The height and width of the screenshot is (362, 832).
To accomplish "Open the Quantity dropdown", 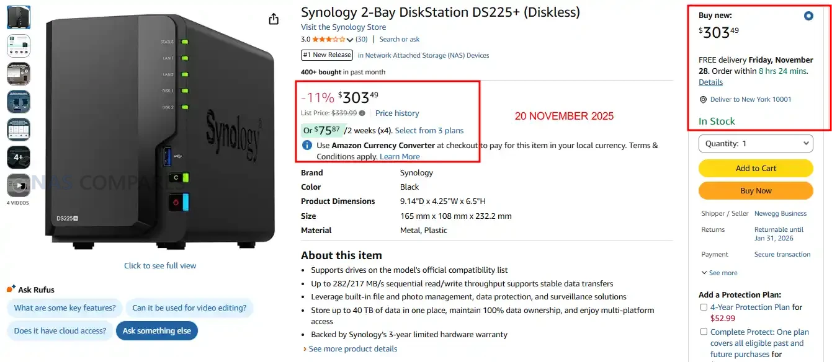I will pyautogui.click(x=756, y=144).
